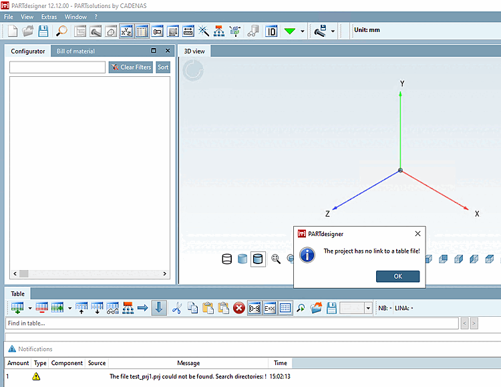Open the View menu
This screenshot has height=387, width=501.
tap(27, 17)
